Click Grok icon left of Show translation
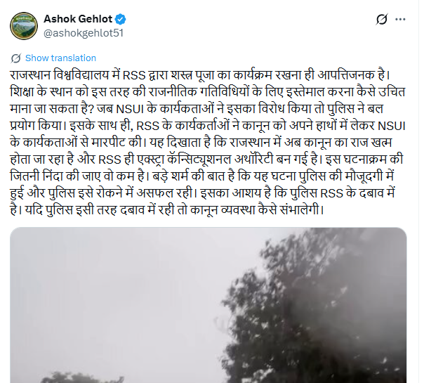 coord(16,58)
